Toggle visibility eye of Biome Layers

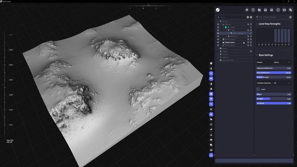[218, 39]
